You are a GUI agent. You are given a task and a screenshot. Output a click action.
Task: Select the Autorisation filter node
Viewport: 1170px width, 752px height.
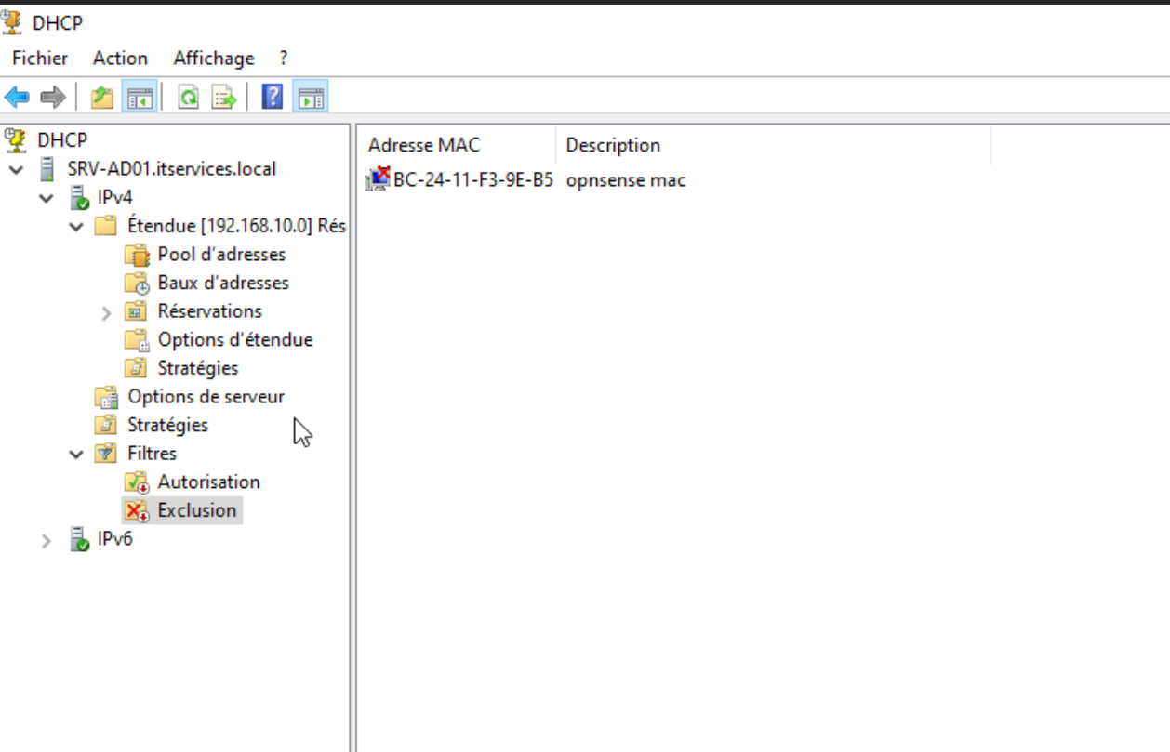[x=208, y=482]
